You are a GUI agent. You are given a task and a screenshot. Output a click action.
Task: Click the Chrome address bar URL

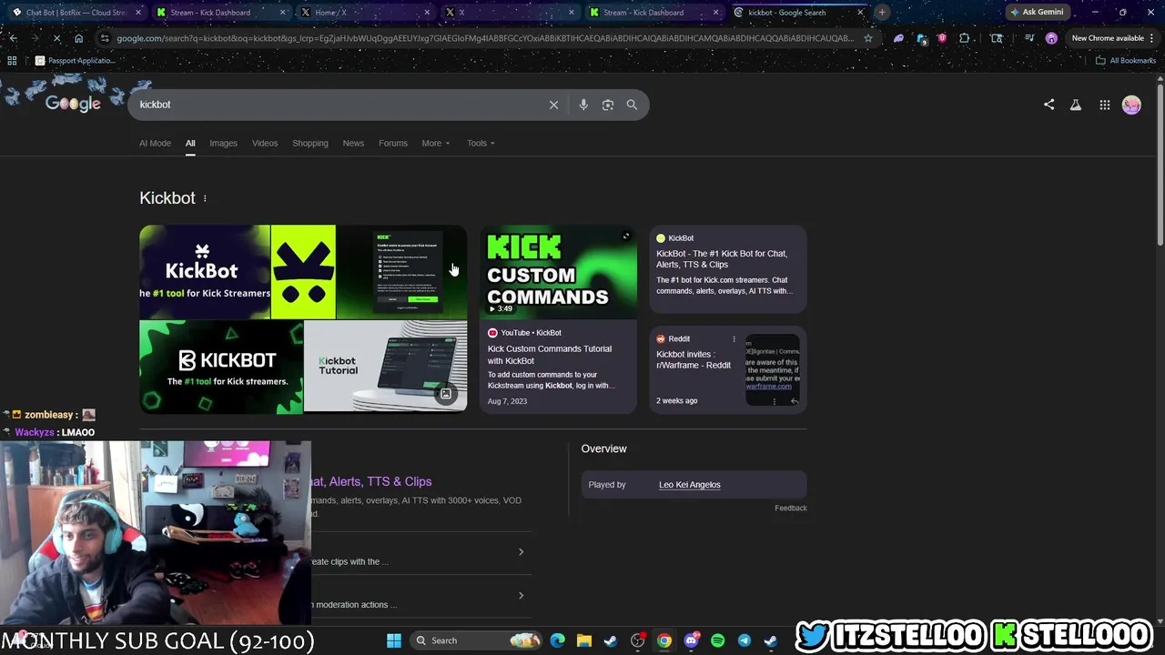pos(484,38)
